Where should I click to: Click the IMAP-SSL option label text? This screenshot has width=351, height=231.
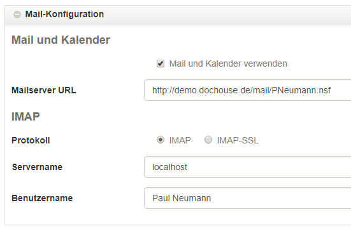[238, 140]
